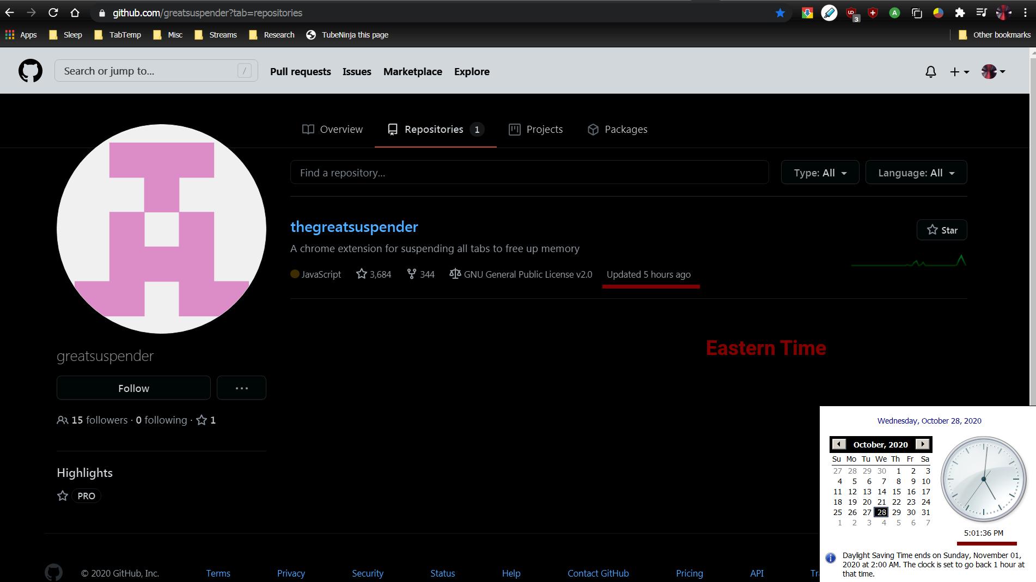Open Issues in the GitHub header
The height and width of the screenshot is (582, 1036).
[x=357, y=71]
